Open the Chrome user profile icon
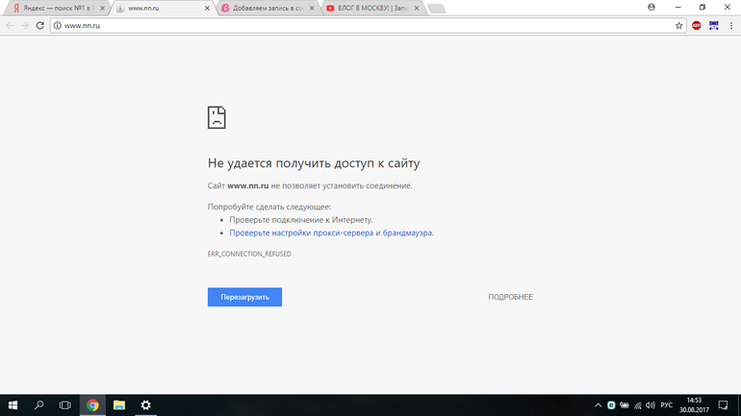741x416 pixels. [652, 7]
